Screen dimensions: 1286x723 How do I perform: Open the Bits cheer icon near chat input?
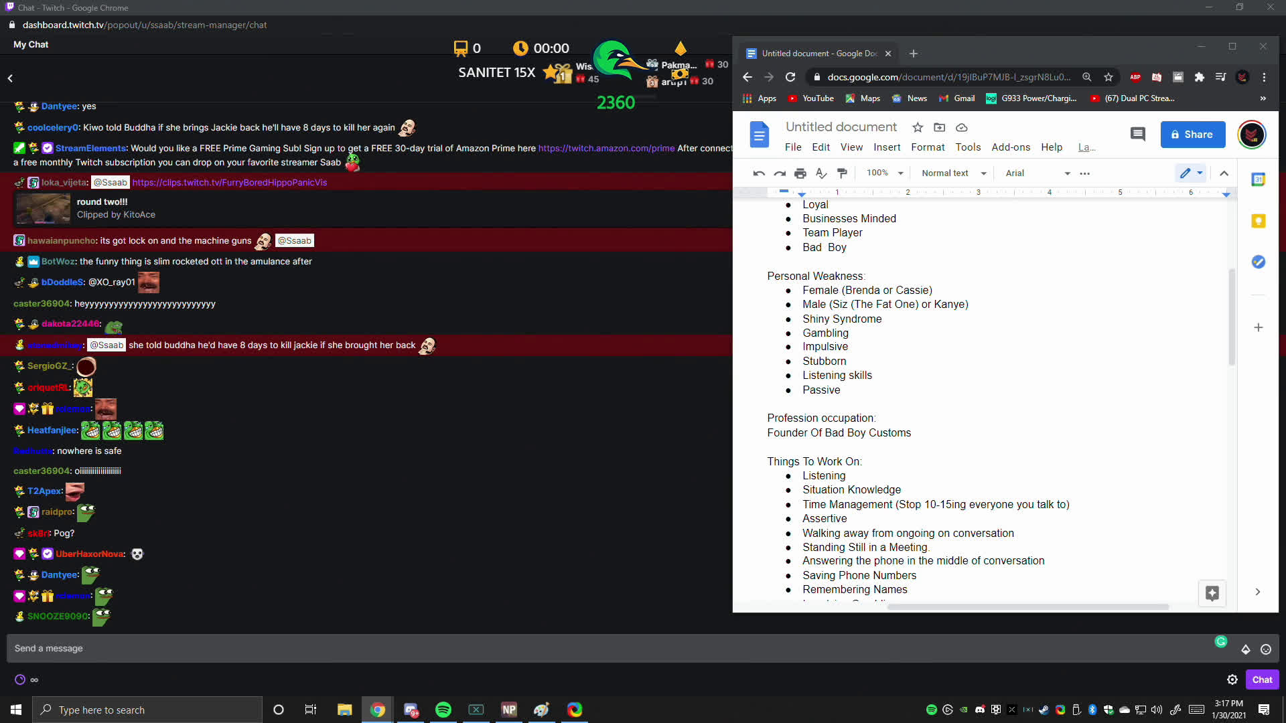(1245, 648)
